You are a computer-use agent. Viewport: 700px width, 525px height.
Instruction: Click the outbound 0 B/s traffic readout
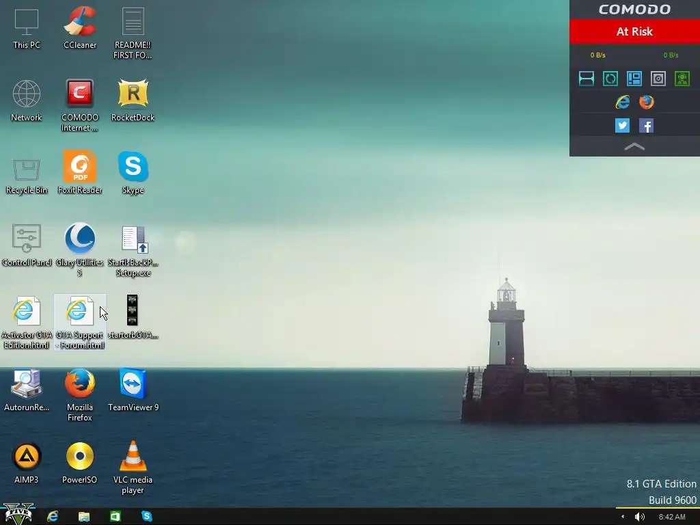click(597, 55)
